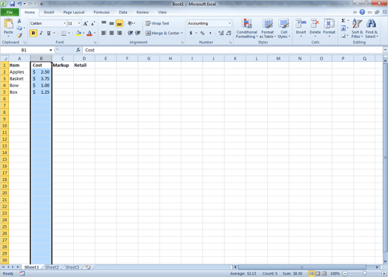Viewport: 388px width, 277px height.
Task: Open Find & Select binoculars
Action: click(372, 28)
